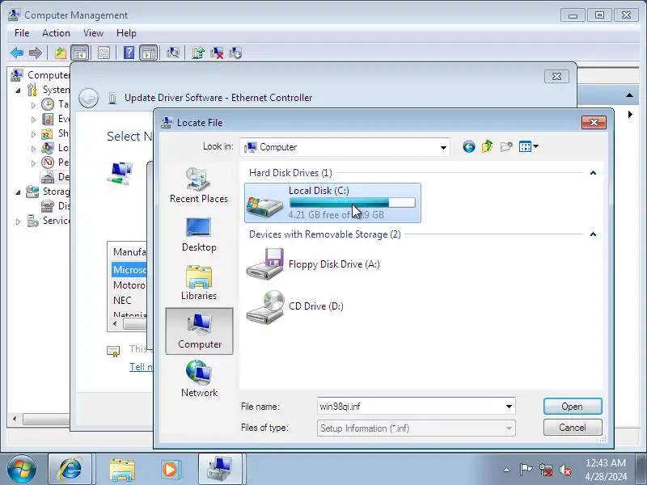Click the muted volume tray icon

point(565,470)
